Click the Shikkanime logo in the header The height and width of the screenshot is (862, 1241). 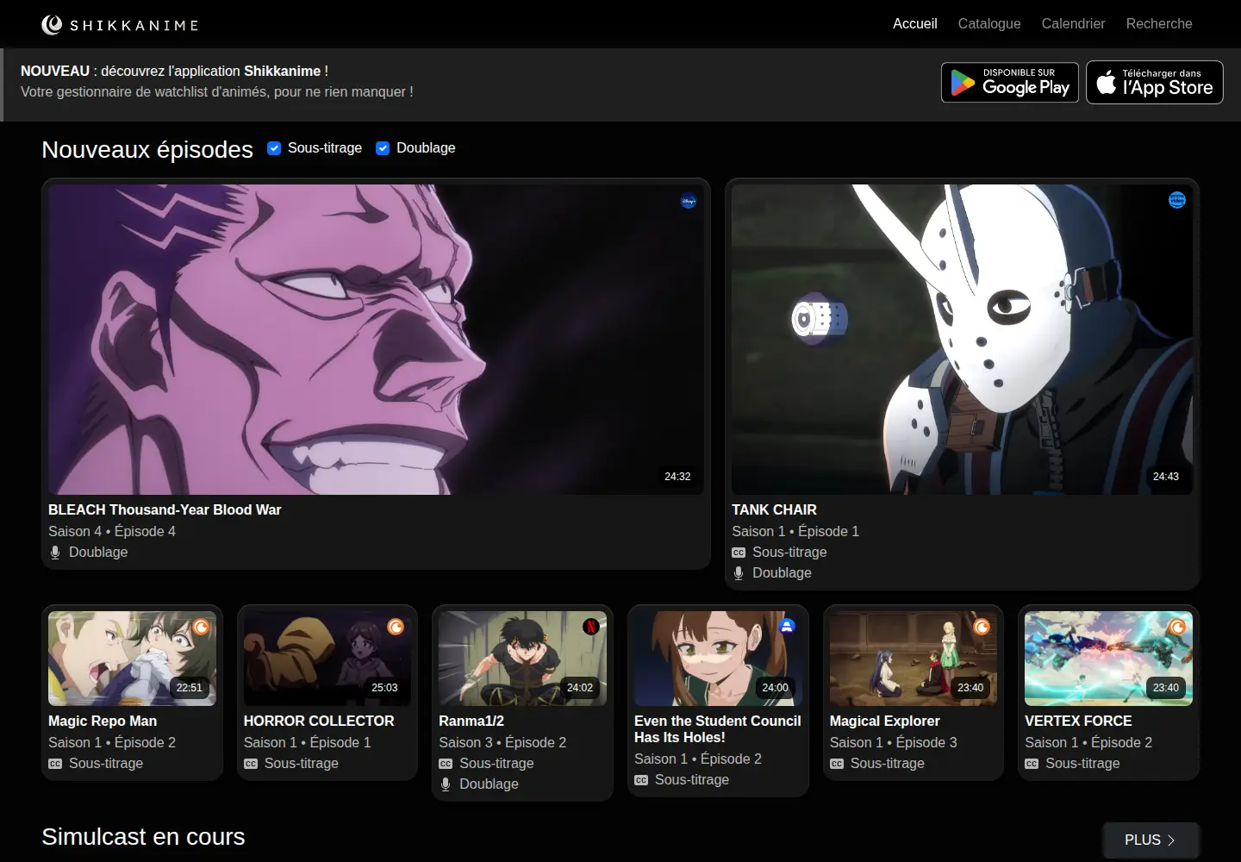point(120,25)
